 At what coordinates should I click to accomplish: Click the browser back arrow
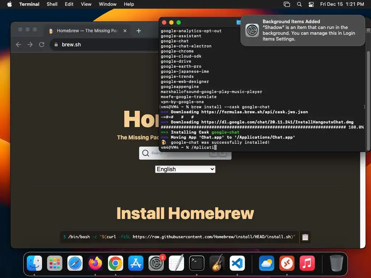pyautogui.click(x=18, y=45)
